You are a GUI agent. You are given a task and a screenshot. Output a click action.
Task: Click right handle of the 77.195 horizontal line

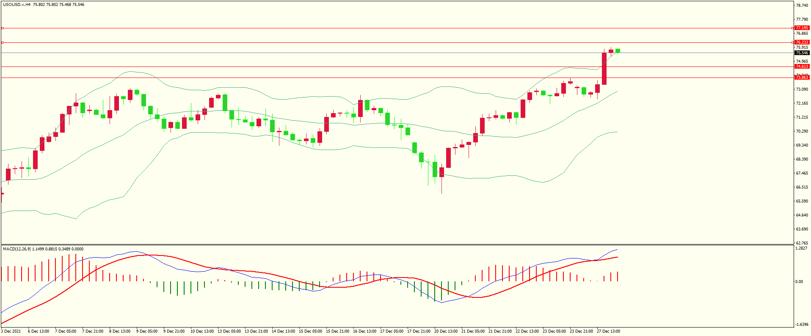click(x=792, y=28)
